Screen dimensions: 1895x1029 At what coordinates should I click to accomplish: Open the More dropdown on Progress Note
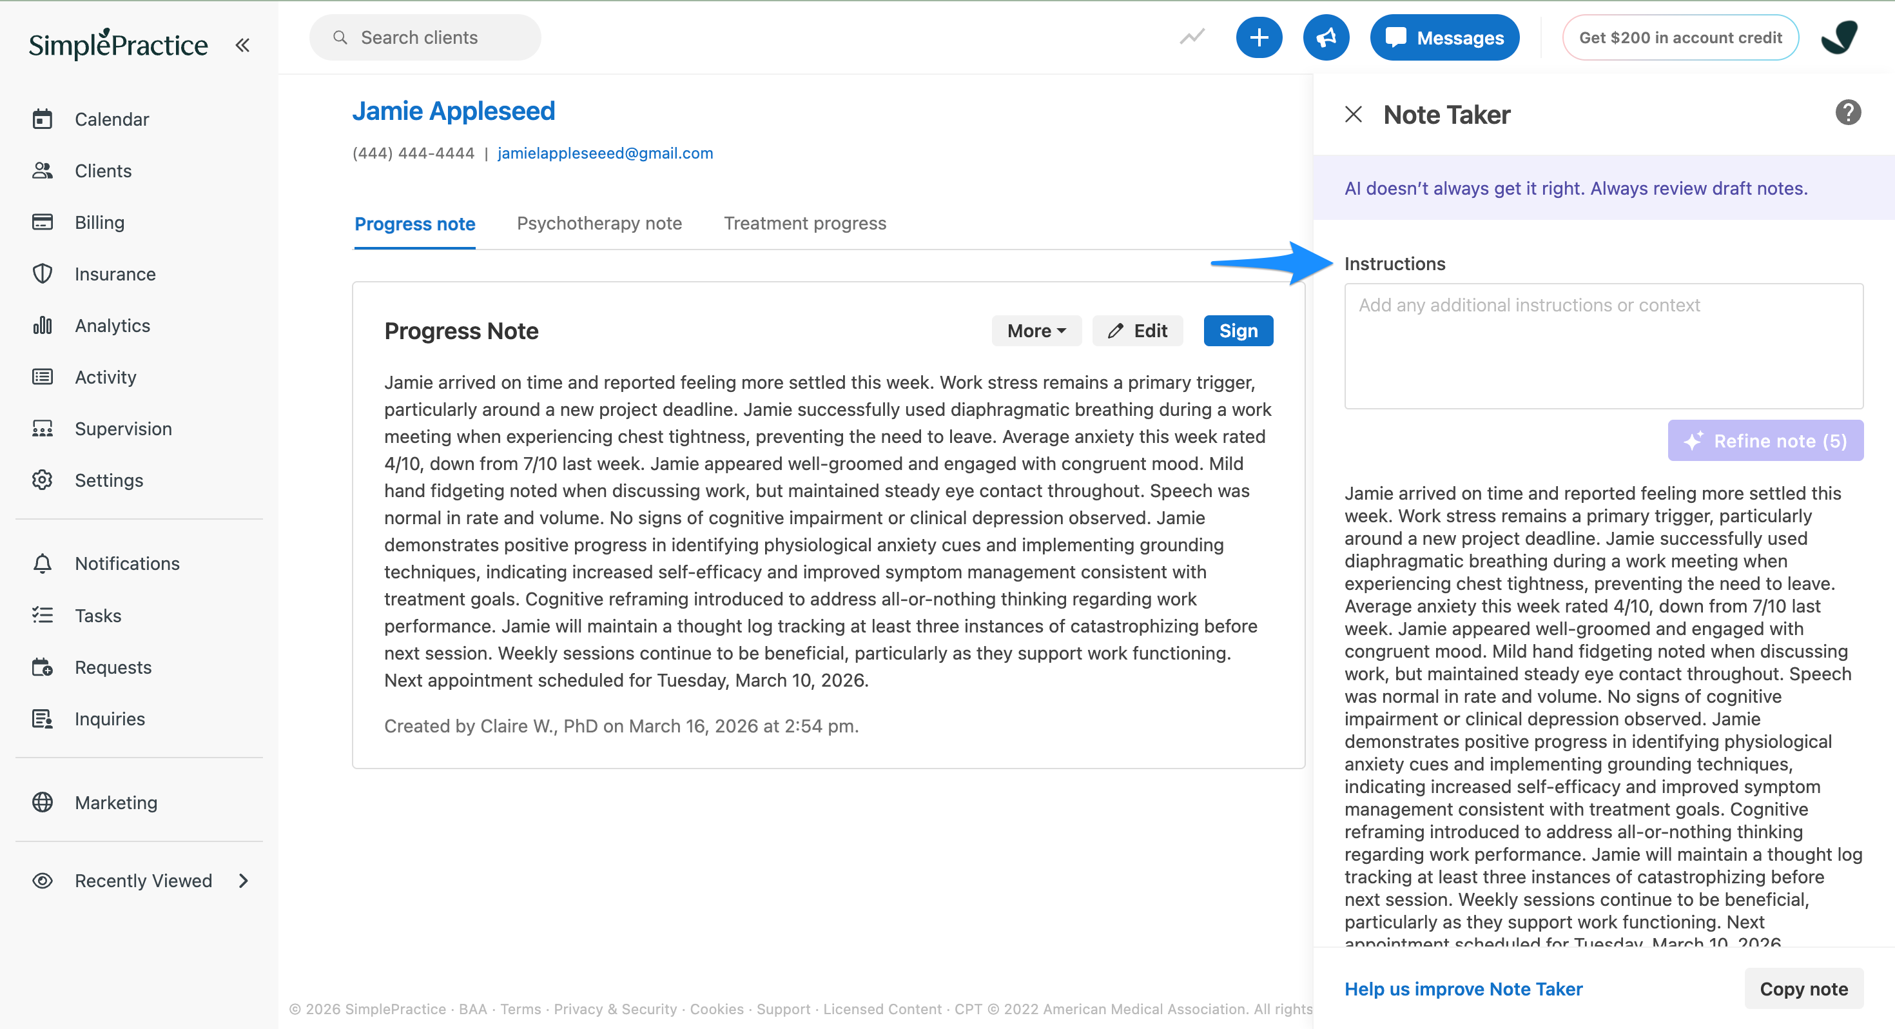click(x=1036, y=331)
